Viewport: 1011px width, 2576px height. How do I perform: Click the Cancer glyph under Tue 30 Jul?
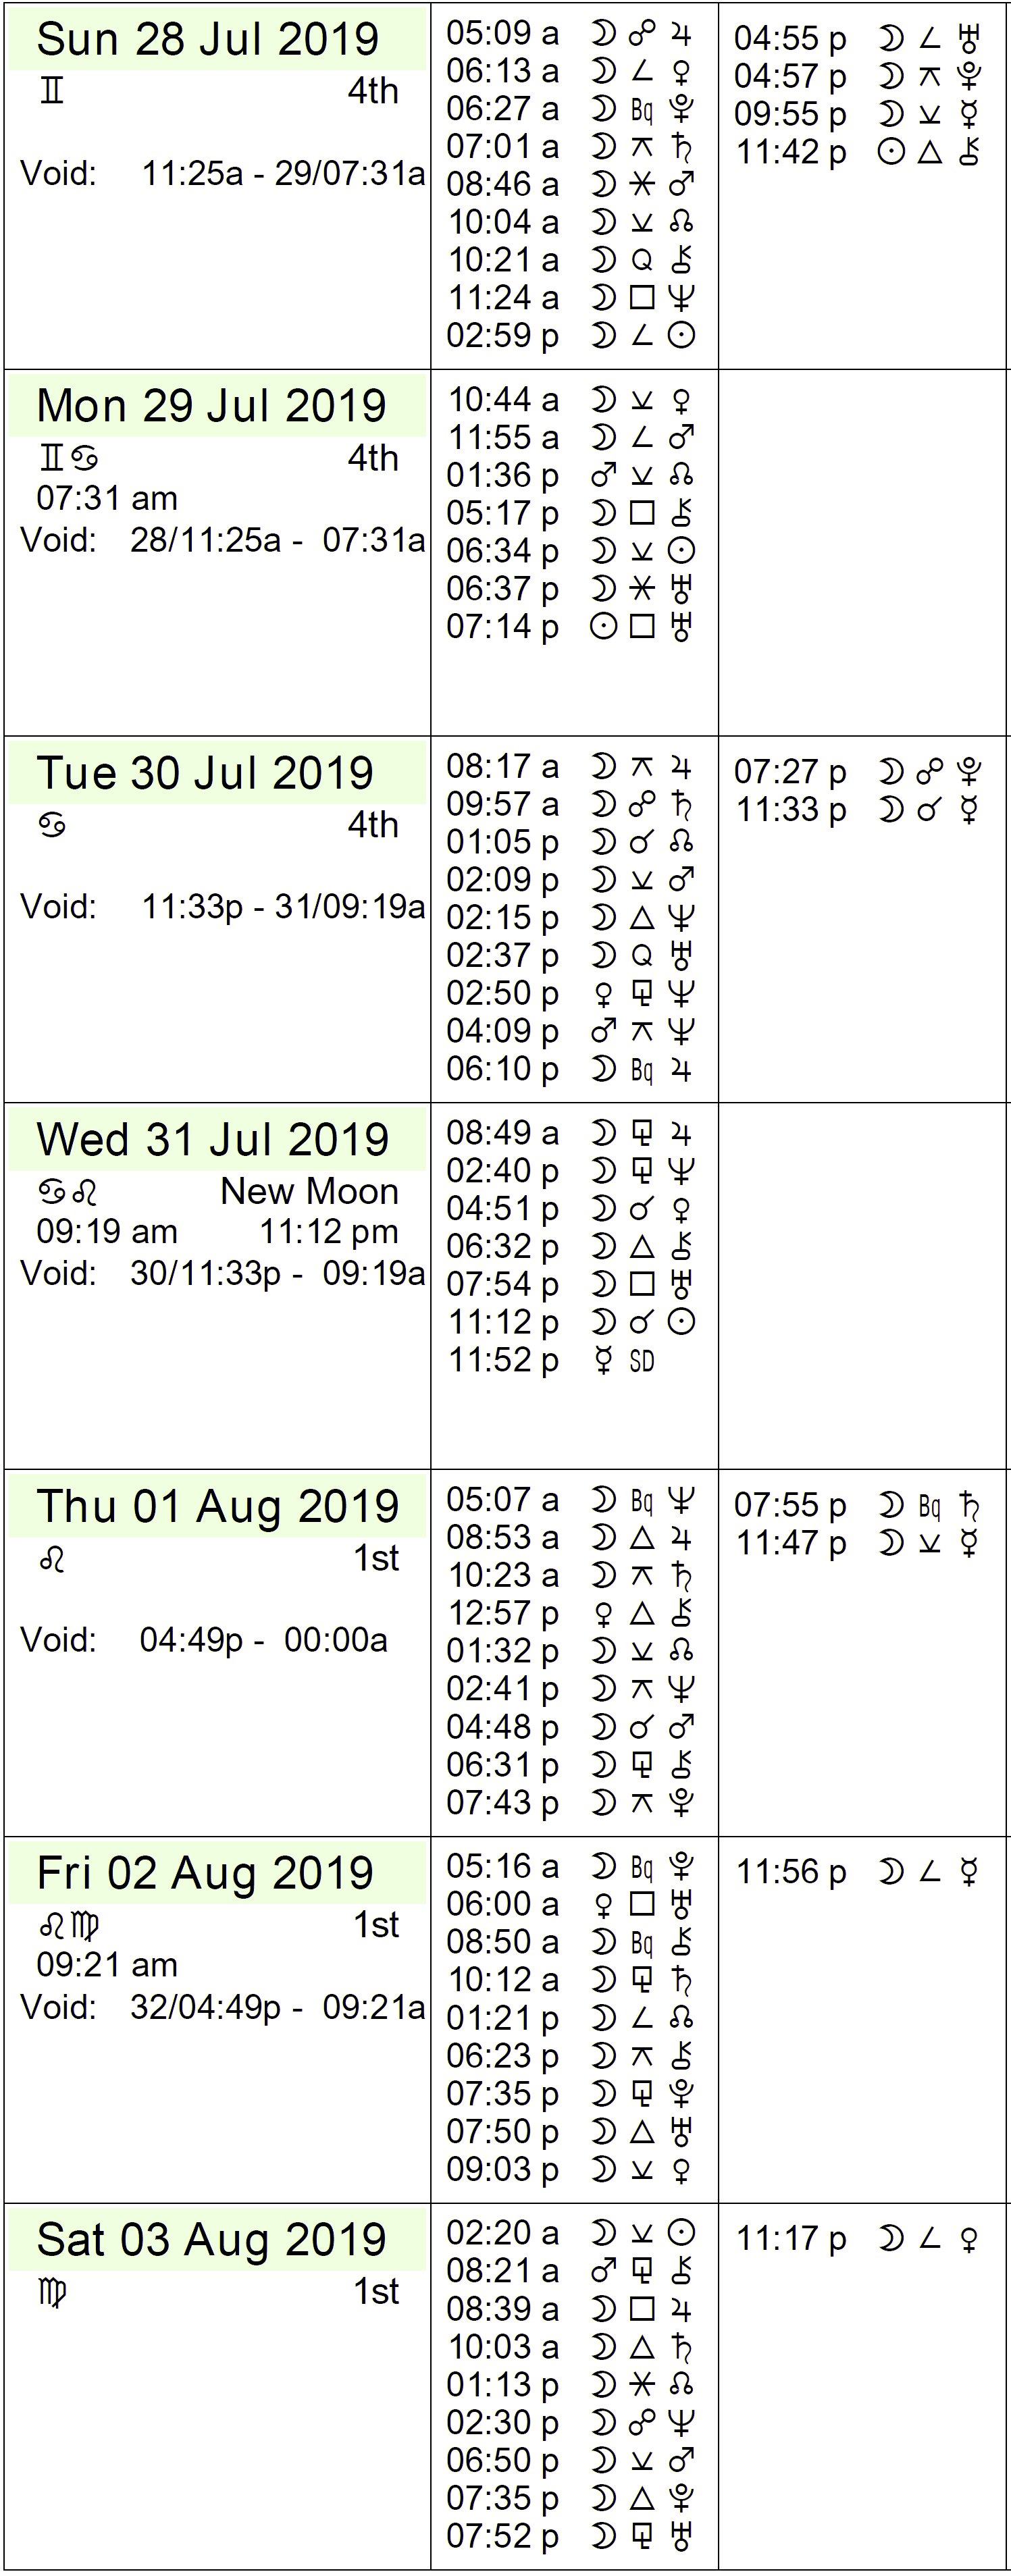point(52,825)
